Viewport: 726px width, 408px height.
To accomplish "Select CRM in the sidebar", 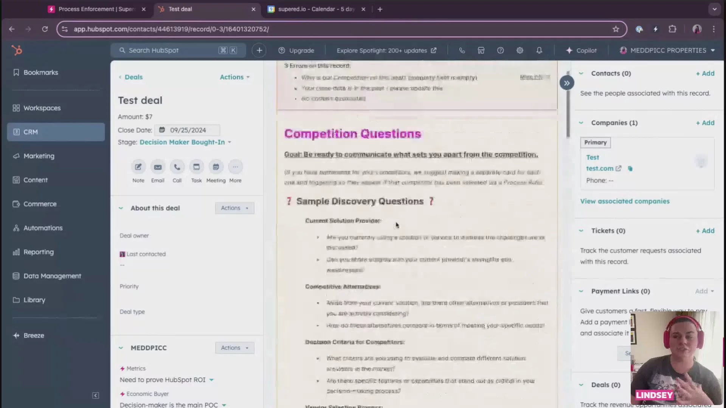I will [x=56, y=132].
